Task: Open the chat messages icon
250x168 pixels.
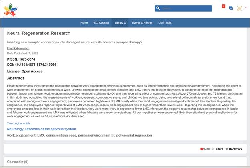Action: (x=231, y=8)
